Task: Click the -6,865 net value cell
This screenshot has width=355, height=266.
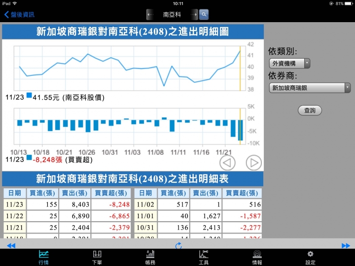Action: tap(111, 216)
